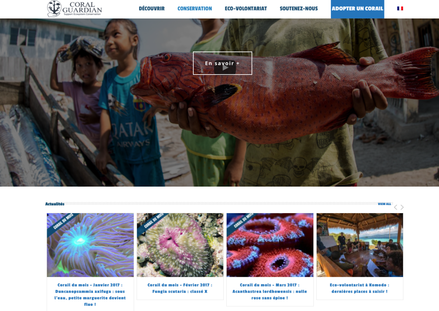Click the Coral Guardian logo

point(75,9)
